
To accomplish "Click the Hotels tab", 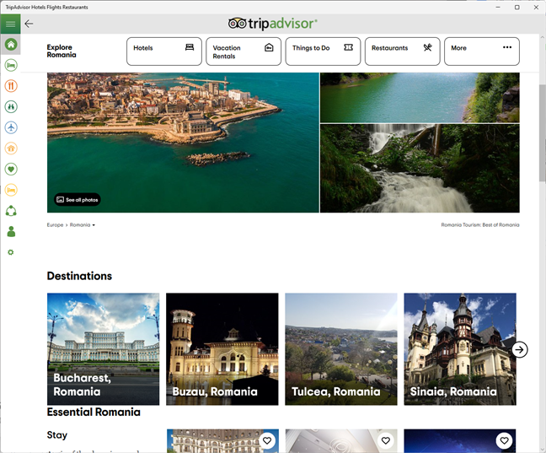I will pos(164,51).
